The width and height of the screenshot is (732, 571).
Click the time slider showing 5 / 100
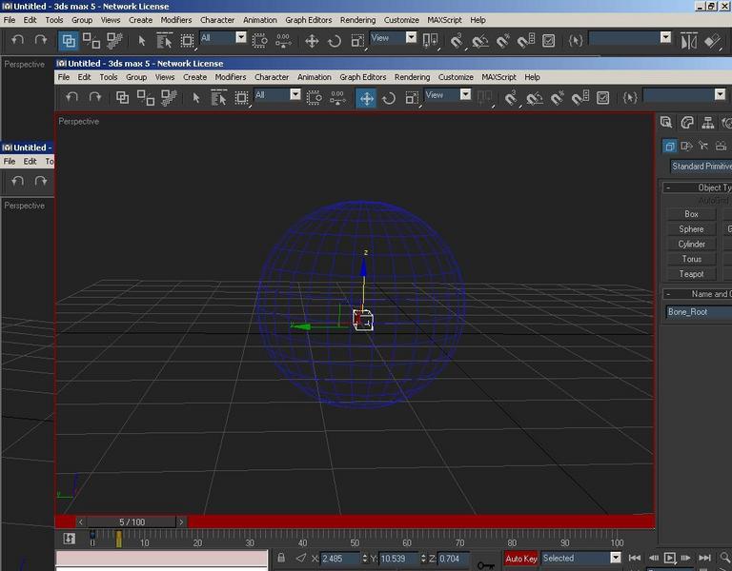[x=132, y=522]
